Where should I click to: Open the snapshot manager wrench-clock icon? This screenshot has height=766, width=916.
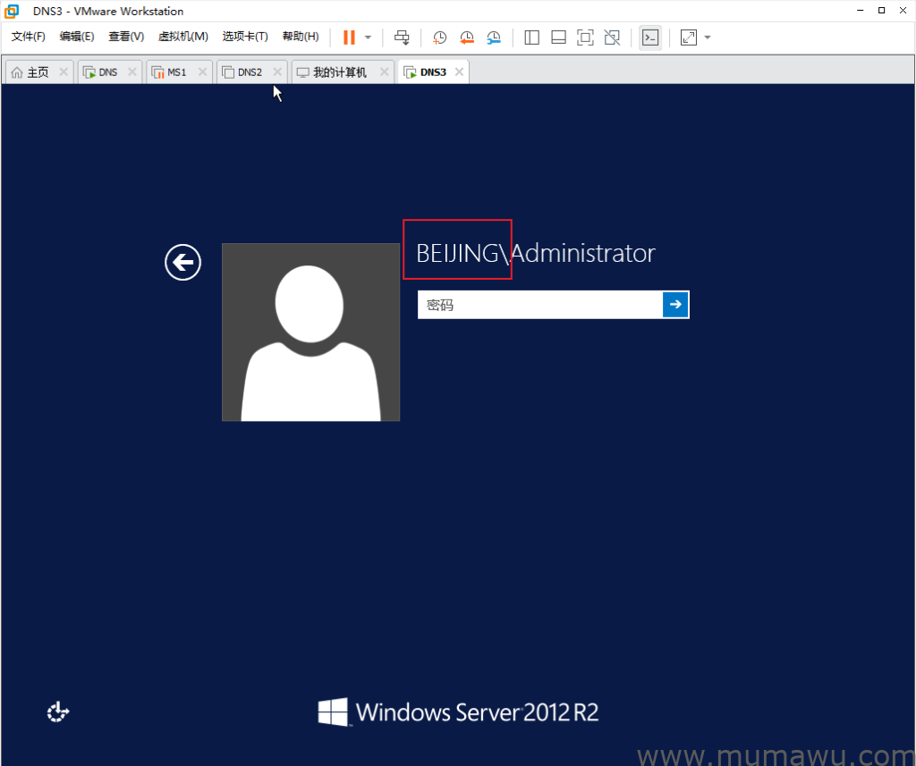click(x=494, y=38)
